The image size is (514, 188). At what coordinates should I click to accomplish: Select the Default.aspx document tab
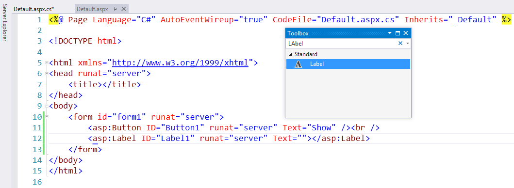click(92, 9)
